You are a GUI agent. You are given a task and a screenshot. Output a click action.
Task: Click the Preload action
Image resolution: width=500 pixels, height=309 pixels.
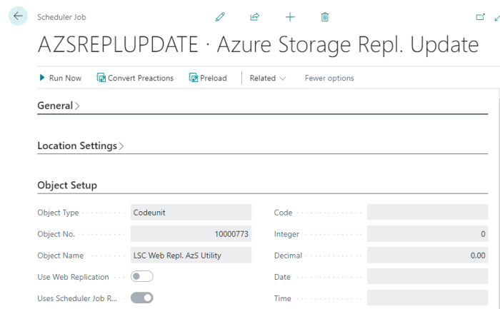tap(208, 78)
